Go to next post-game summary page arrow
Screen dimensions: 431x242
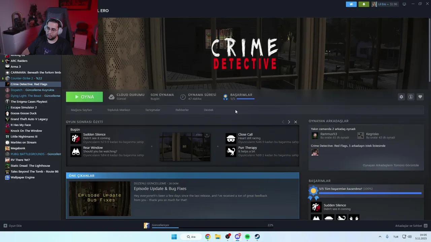[289, 122]
